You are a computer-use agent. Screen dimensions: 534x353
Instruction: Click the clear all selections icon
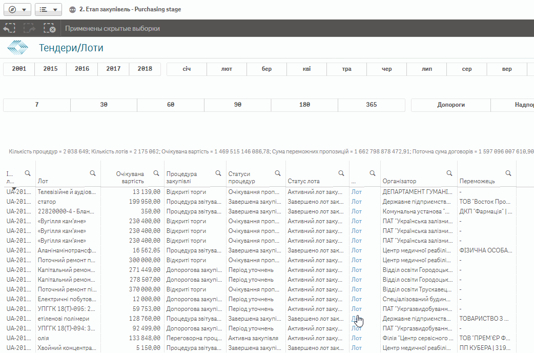tap(50, 29)
